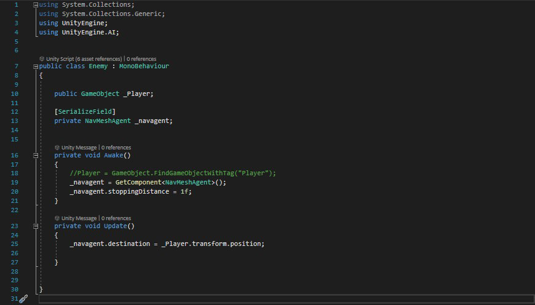
Task: Place cursor on the current line 31
Action: tap(286, 299)
